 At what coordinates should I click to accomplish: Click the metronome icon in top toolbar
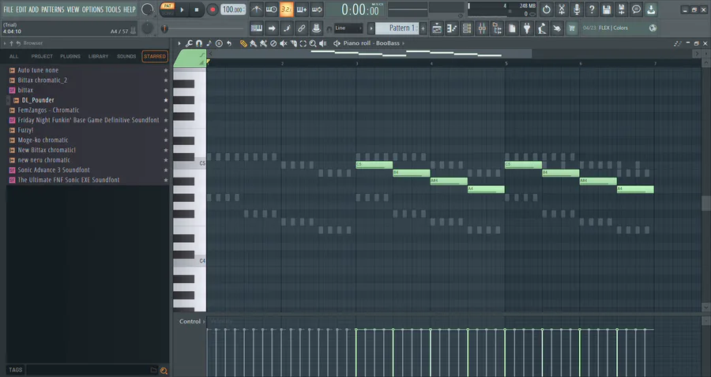coord(256,9)
